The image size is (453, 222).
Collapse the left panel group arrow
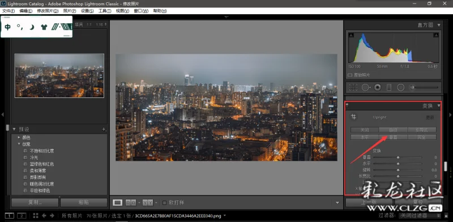click(x=2, y=115)
